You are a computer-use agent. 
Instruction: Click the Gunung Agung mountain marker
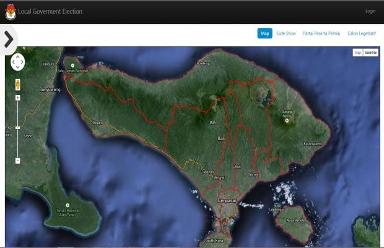coord(286,120)
